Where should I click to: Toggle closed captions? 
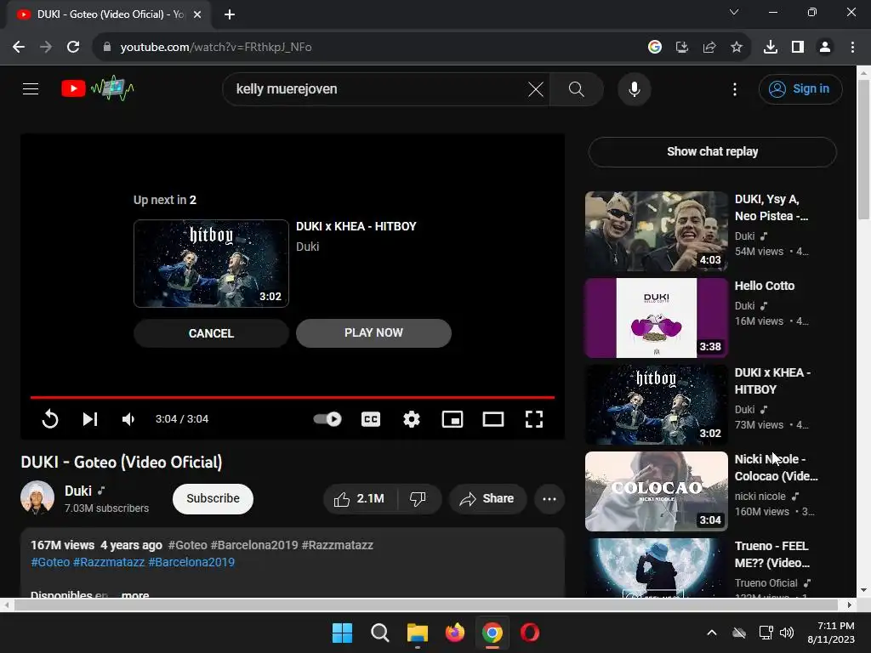coord(371,418)
